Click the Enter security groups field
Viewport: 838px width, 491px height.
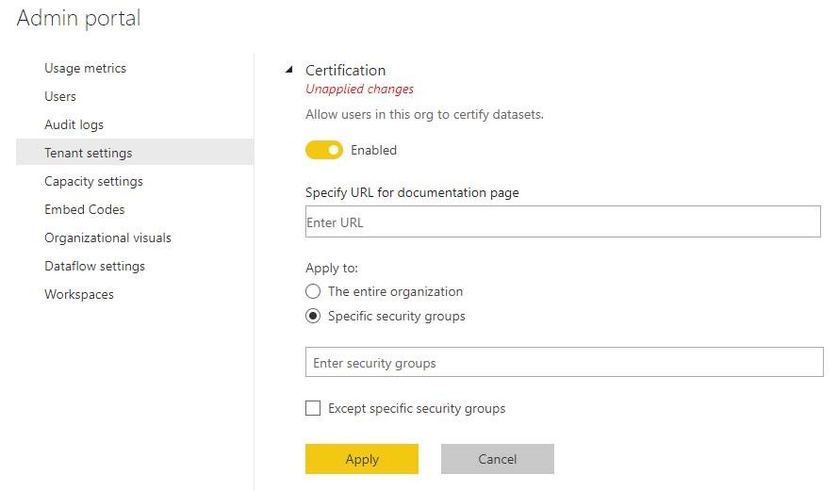coord(564,363)
